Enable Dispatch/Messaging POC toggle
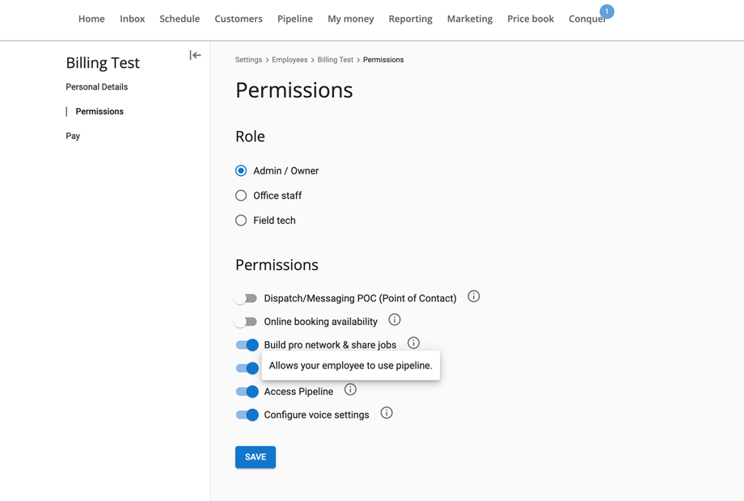Screen dimensions: 744x501 pos(247,299)
